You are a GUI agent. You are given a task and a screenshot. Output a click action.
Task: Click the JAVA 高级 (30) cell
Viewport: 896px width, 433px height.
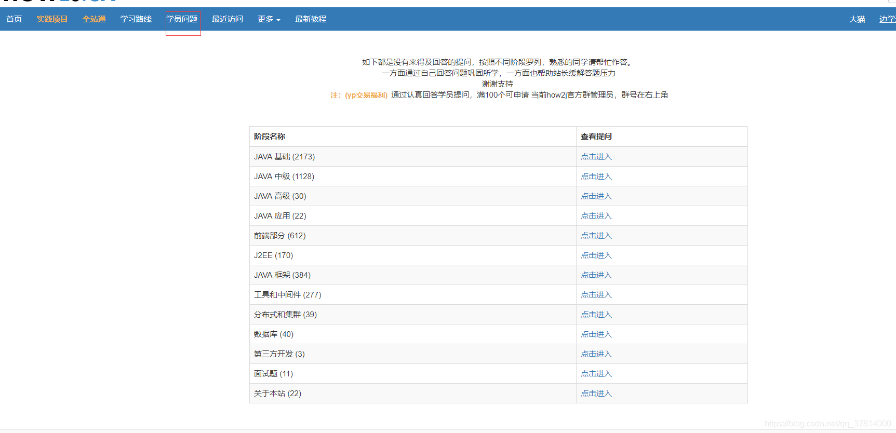(413, 196)
